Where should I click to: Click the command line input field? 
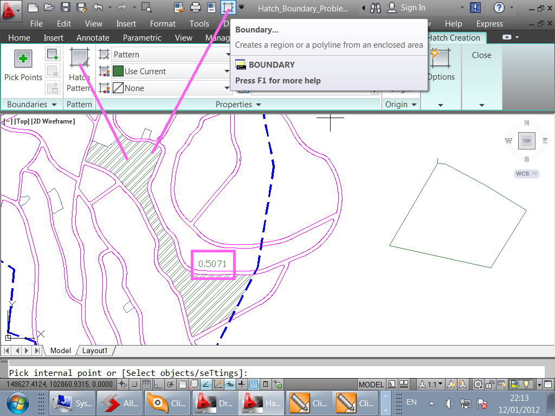pyautogui.click(x=276, y=373)
